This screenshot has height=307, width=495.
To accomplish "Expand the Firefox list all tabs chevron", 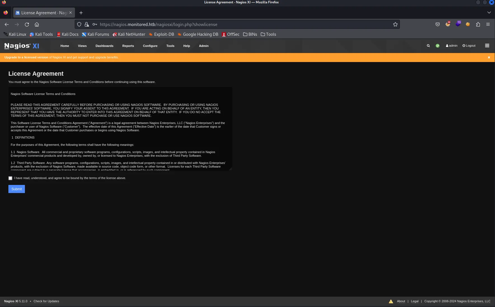I will [489, 13].
